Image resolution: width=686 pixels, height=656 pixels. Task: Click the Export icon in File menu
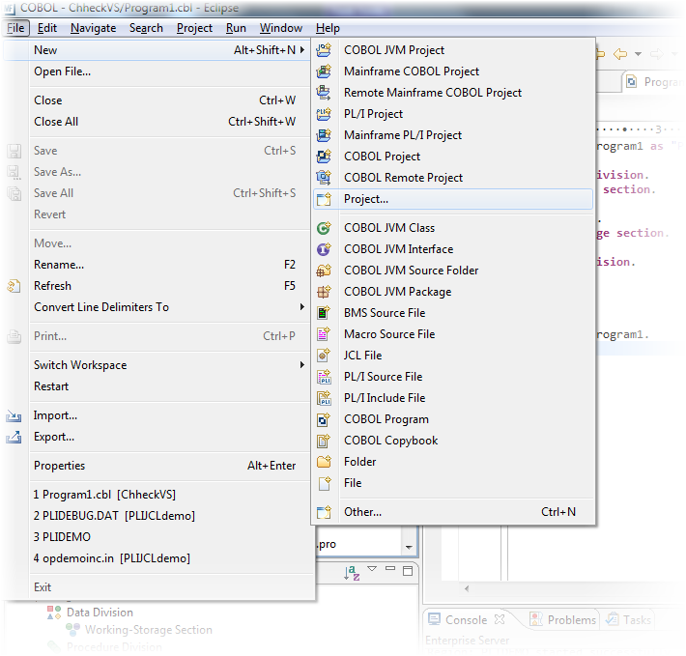pyautogui.click(x=14, y=437)
